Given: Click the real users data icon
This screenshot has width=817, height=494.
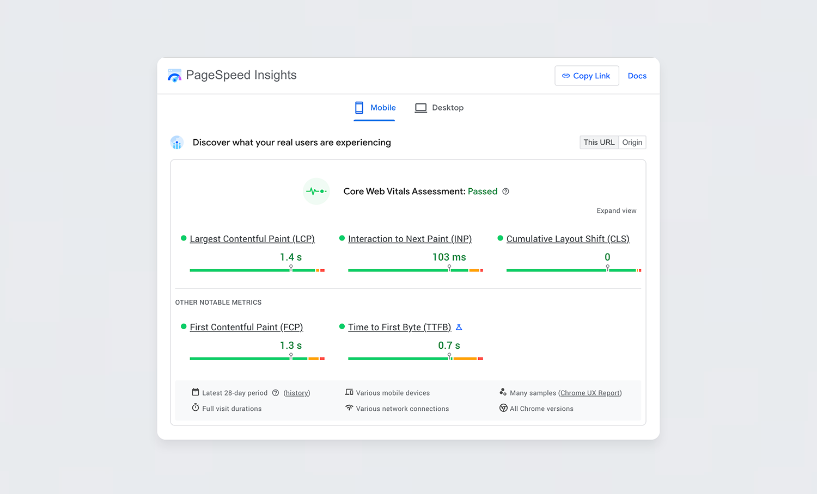Looking at the screenshot, I should click(176, 143).
